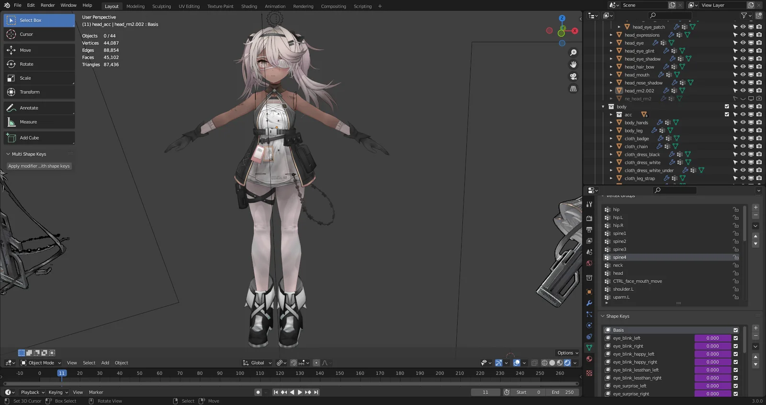This screenshot has width=766, height=405.
Task: Select the Annotate tool
Action: pyautogui.click(x=39, y=108)
